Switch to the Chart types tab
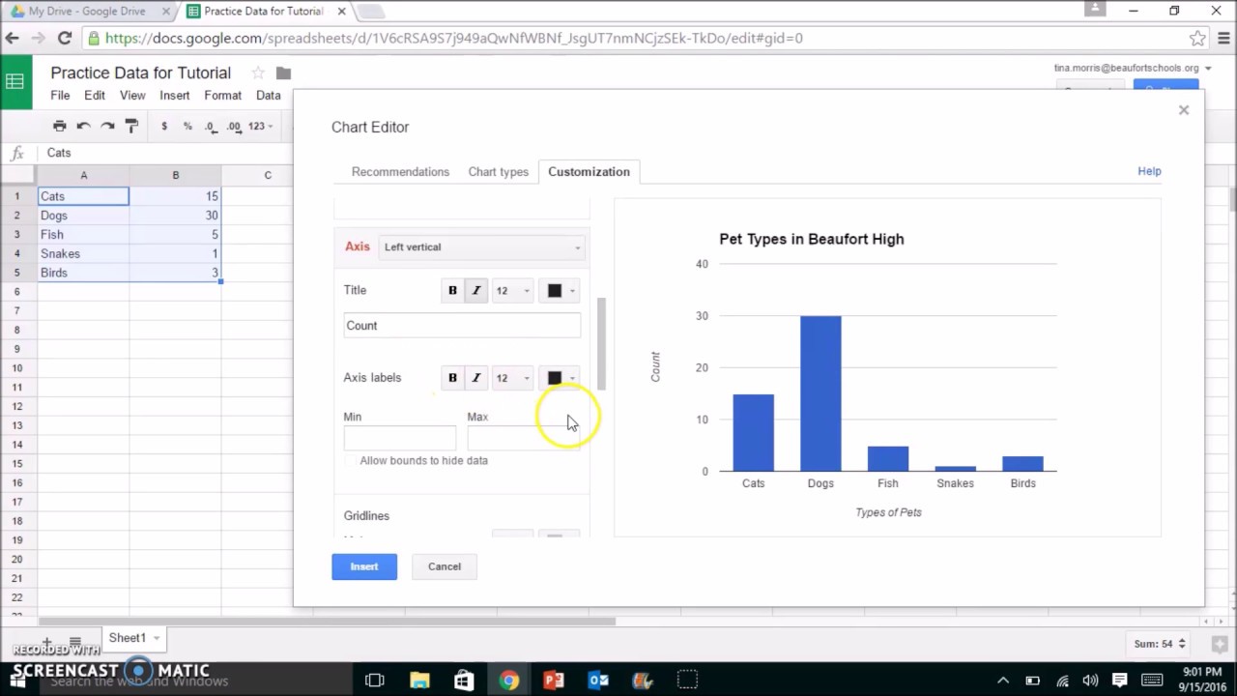 499,172
